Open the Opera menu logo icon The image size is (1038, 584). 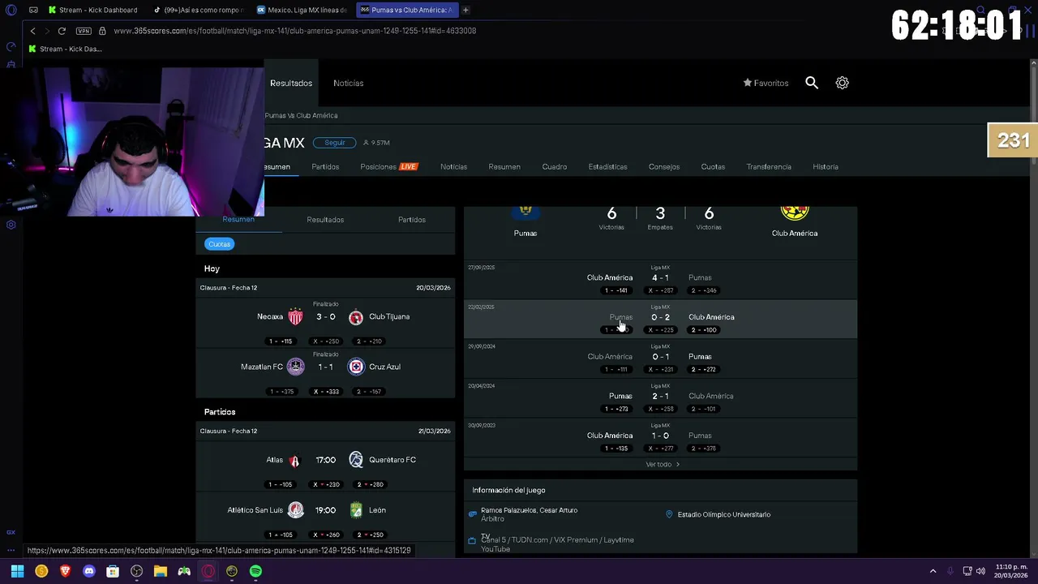pyautogui.click(x=11, y=10)
